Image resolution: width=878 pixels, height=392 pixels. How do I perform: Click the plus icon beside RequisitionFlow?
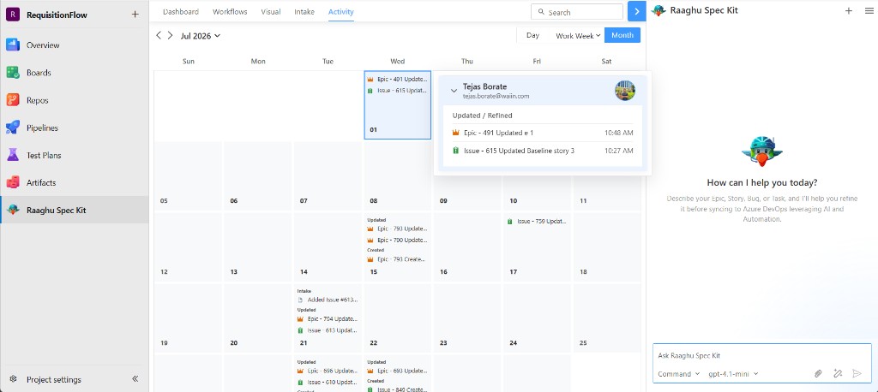[135, 15]
